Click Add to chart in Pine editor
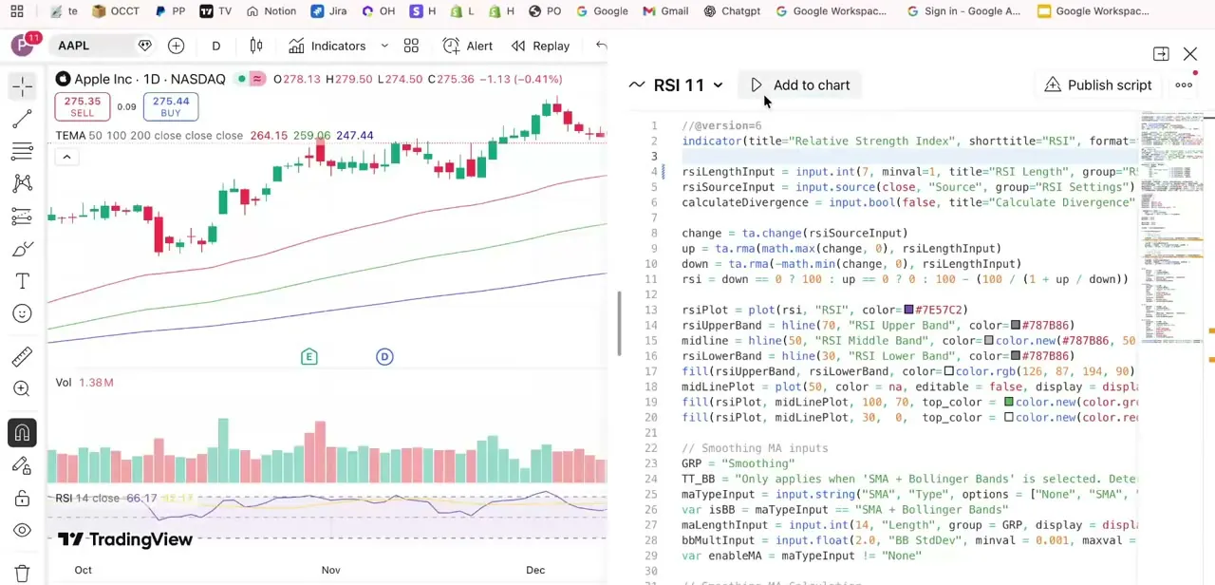1215x585 pixels. click(x=800, y=85)
